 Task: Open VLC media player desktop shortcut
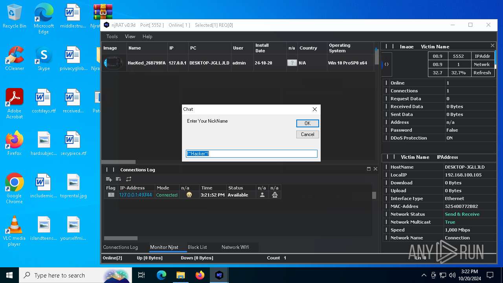click(x=15, y=231)
